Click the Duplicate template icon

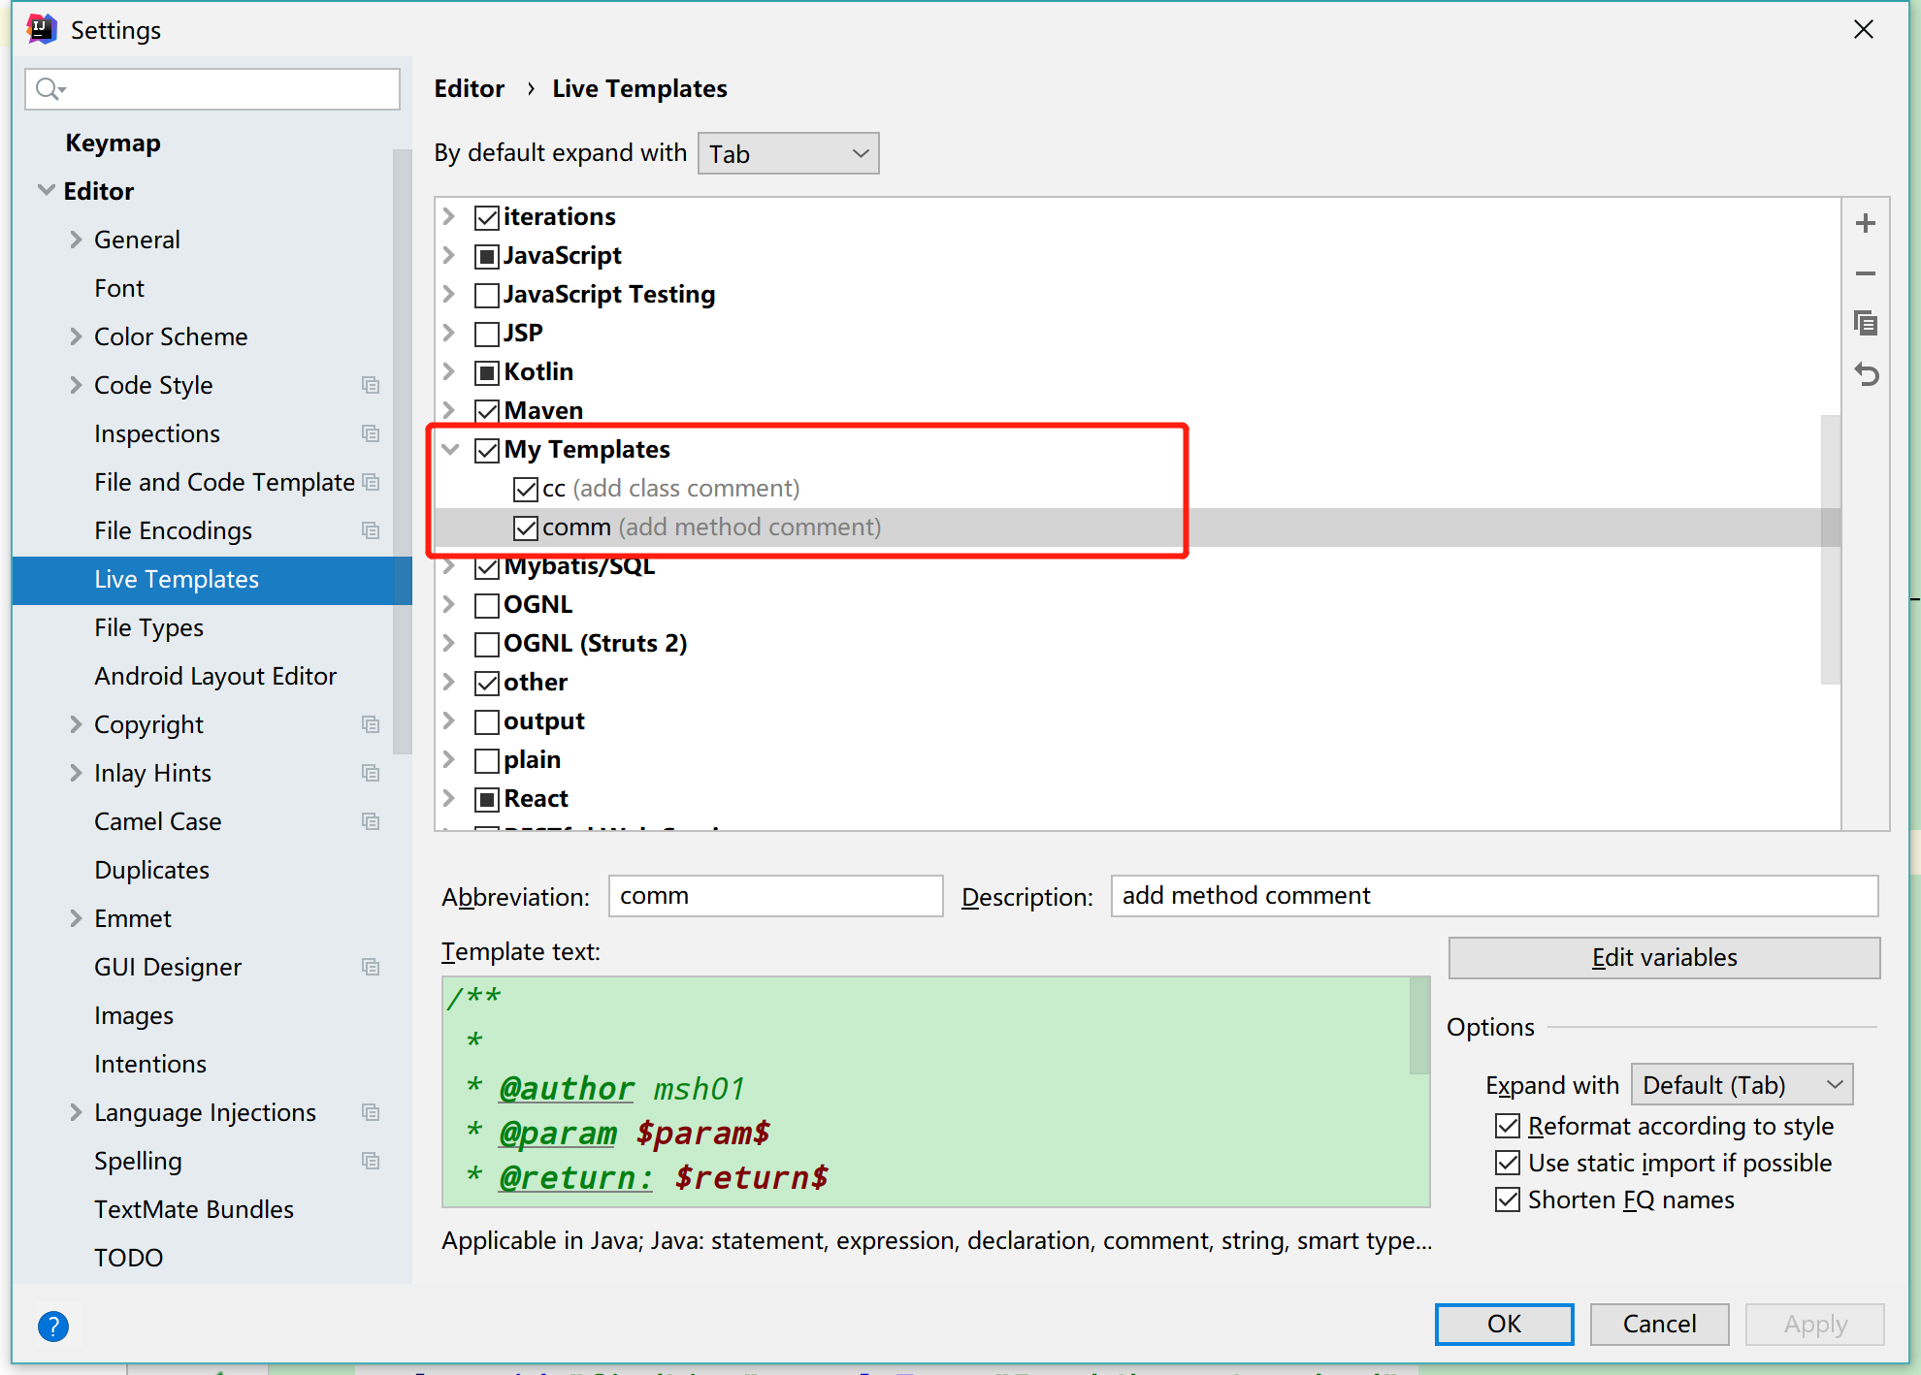(1865, 324)
